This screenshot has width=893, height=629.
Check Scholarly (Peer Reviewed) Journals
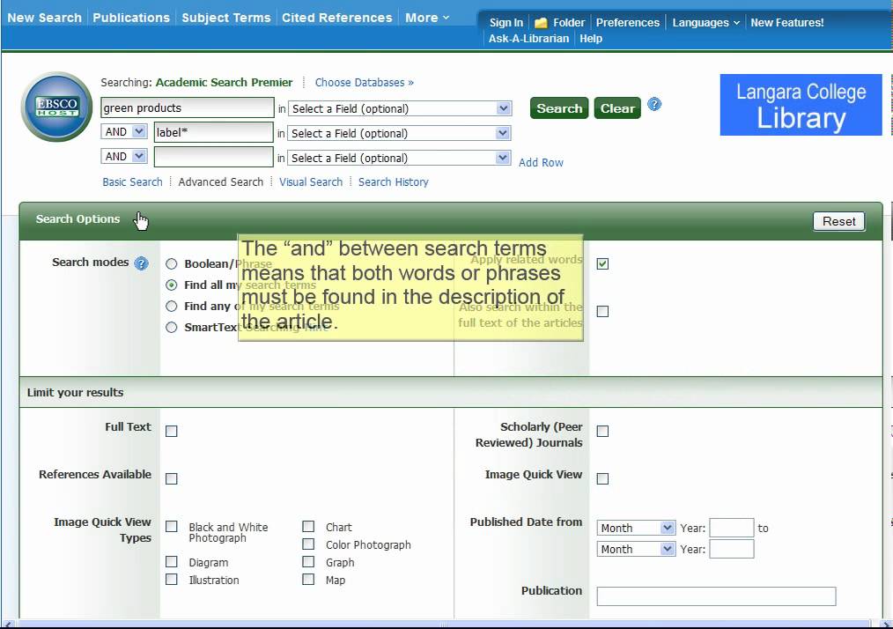pyautogui.click(x=602, y=432)
